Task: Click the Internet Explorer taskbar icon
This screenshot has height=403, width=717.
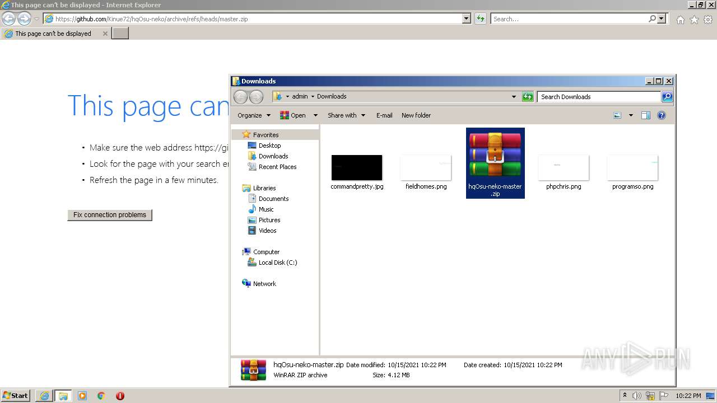Action: tap(44, 396)
